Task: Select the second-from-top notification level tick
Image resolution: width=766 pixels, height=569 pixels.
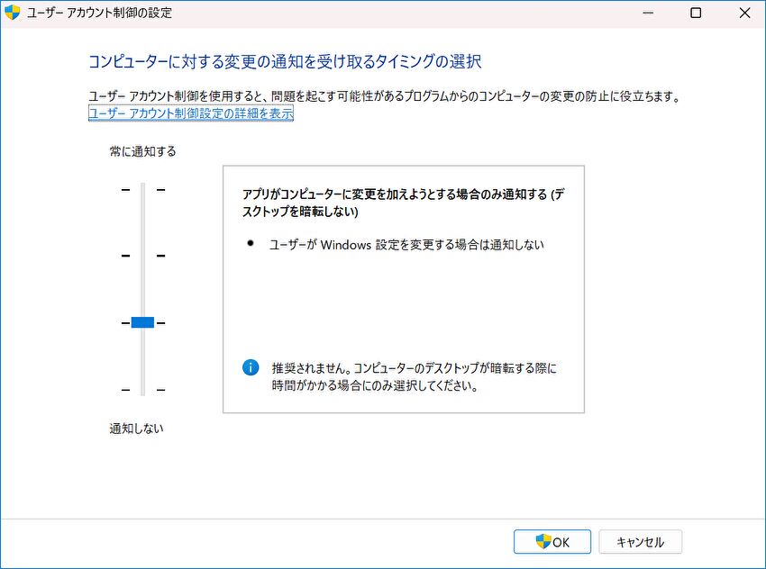Action: click(142, 256)
